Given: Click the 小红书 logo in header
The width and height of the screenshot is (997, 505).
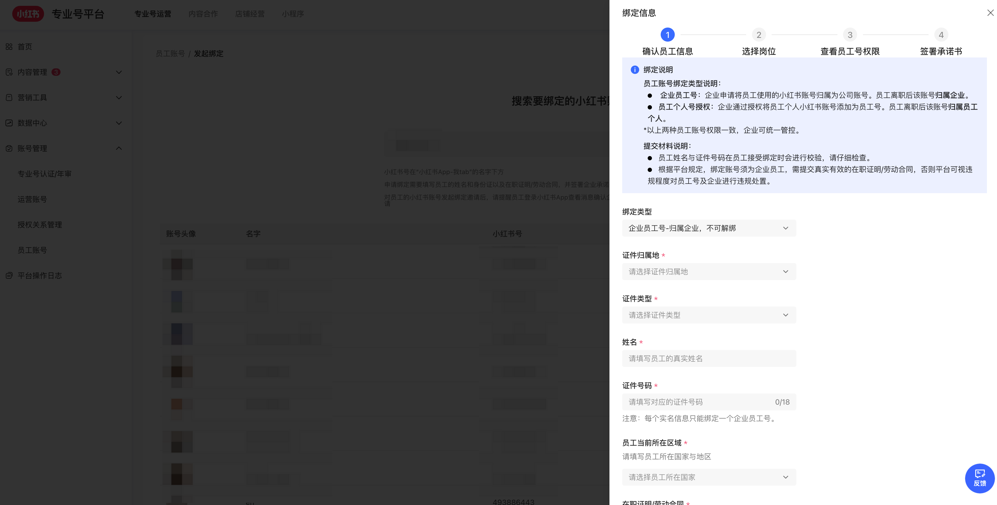Looking at the screenshot, I should 28,14.
